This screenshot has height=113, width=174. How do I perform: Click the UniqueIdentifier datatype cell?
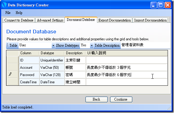click(52, 60)
